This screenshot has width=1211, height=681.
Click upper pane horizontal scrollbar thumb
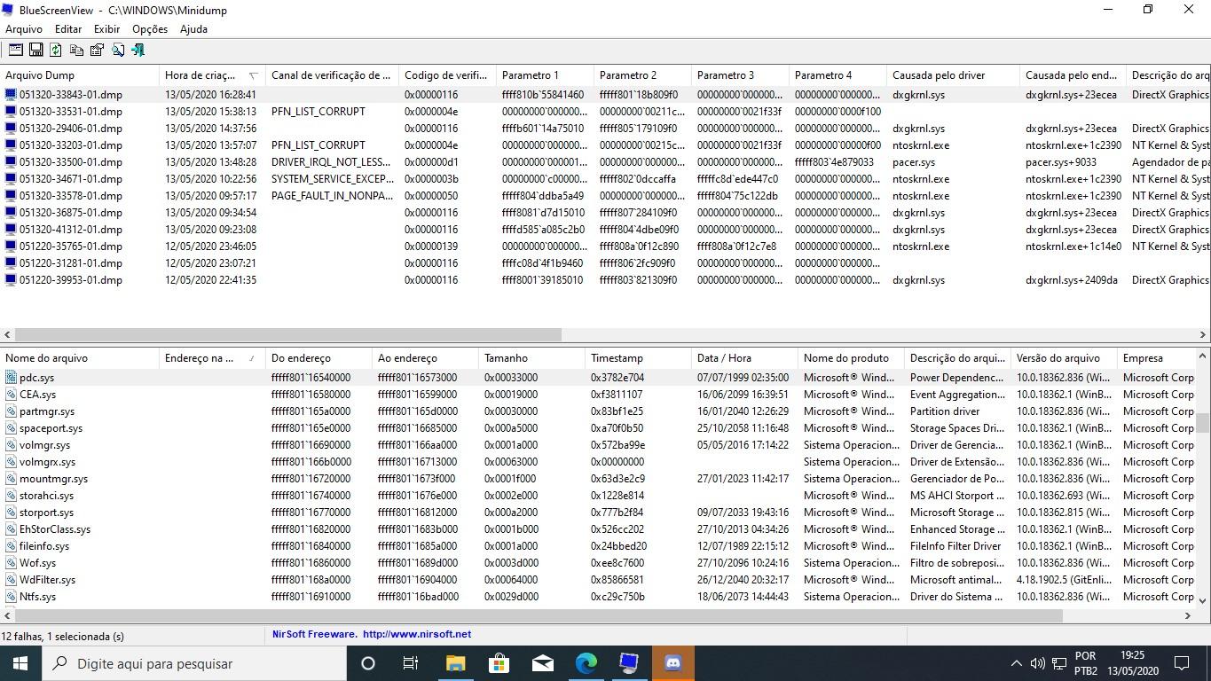tap(288, 335)
